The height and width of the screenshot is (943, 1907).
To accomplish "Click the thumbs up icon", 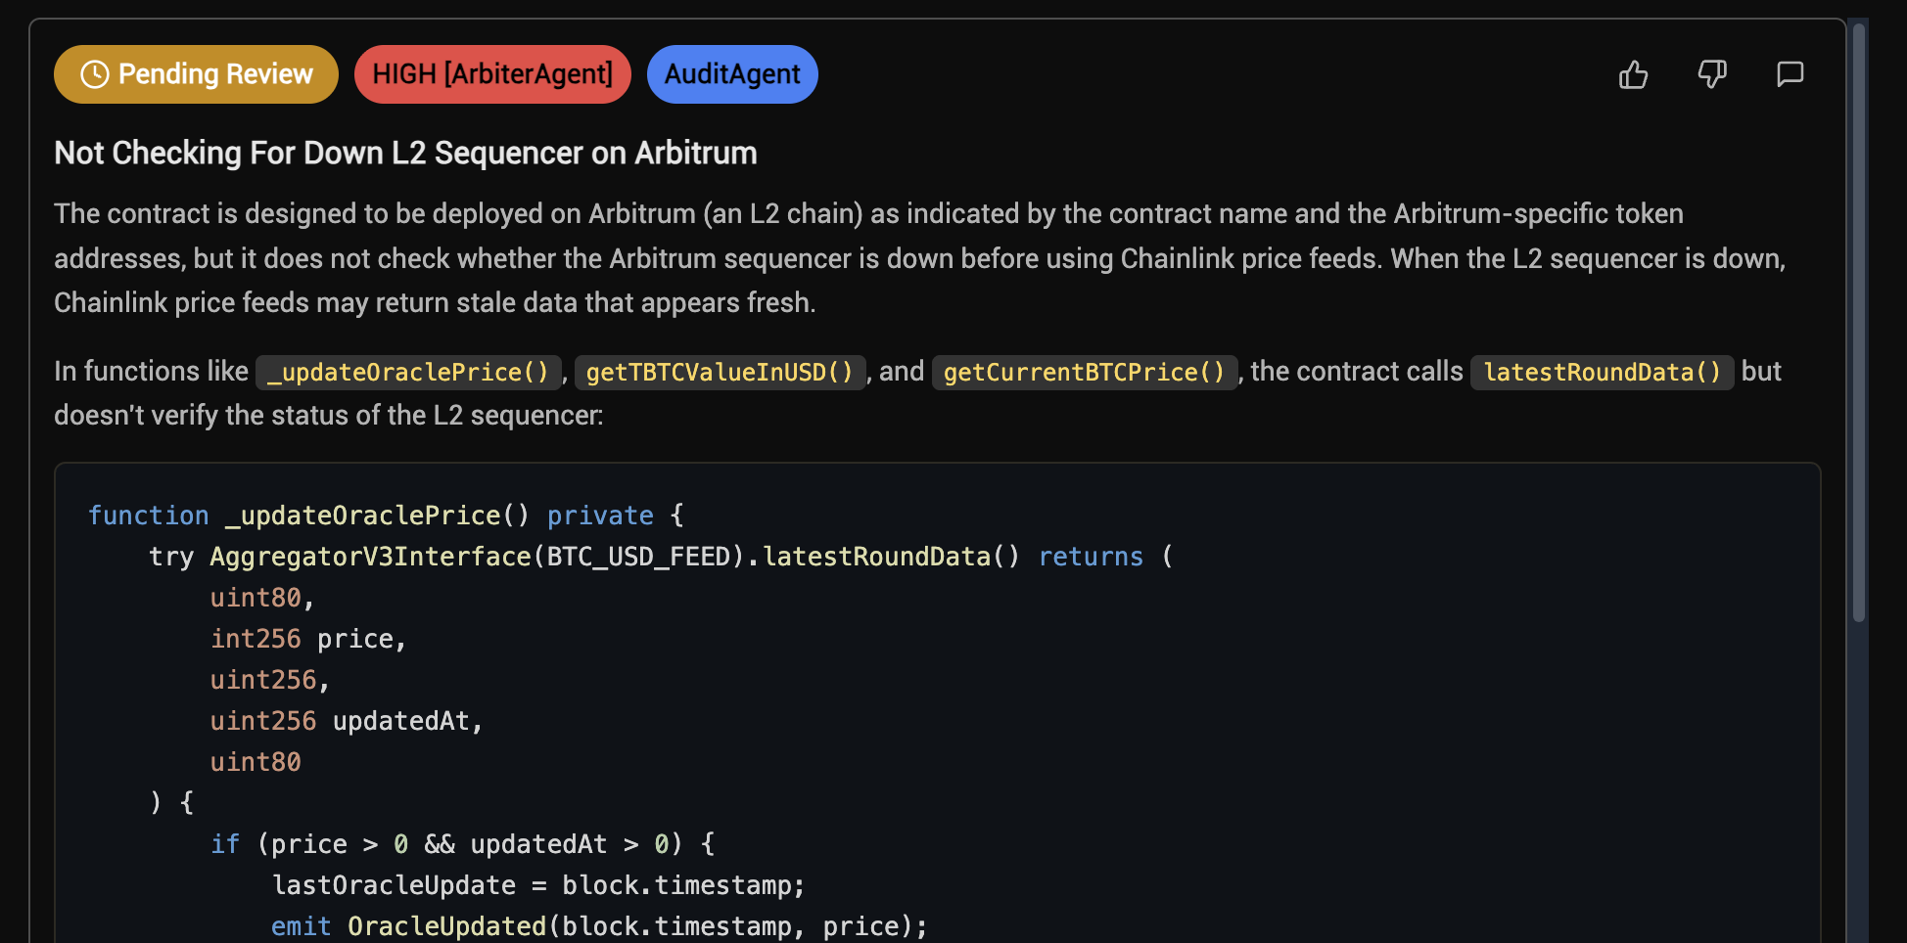I will (1633, 74).
